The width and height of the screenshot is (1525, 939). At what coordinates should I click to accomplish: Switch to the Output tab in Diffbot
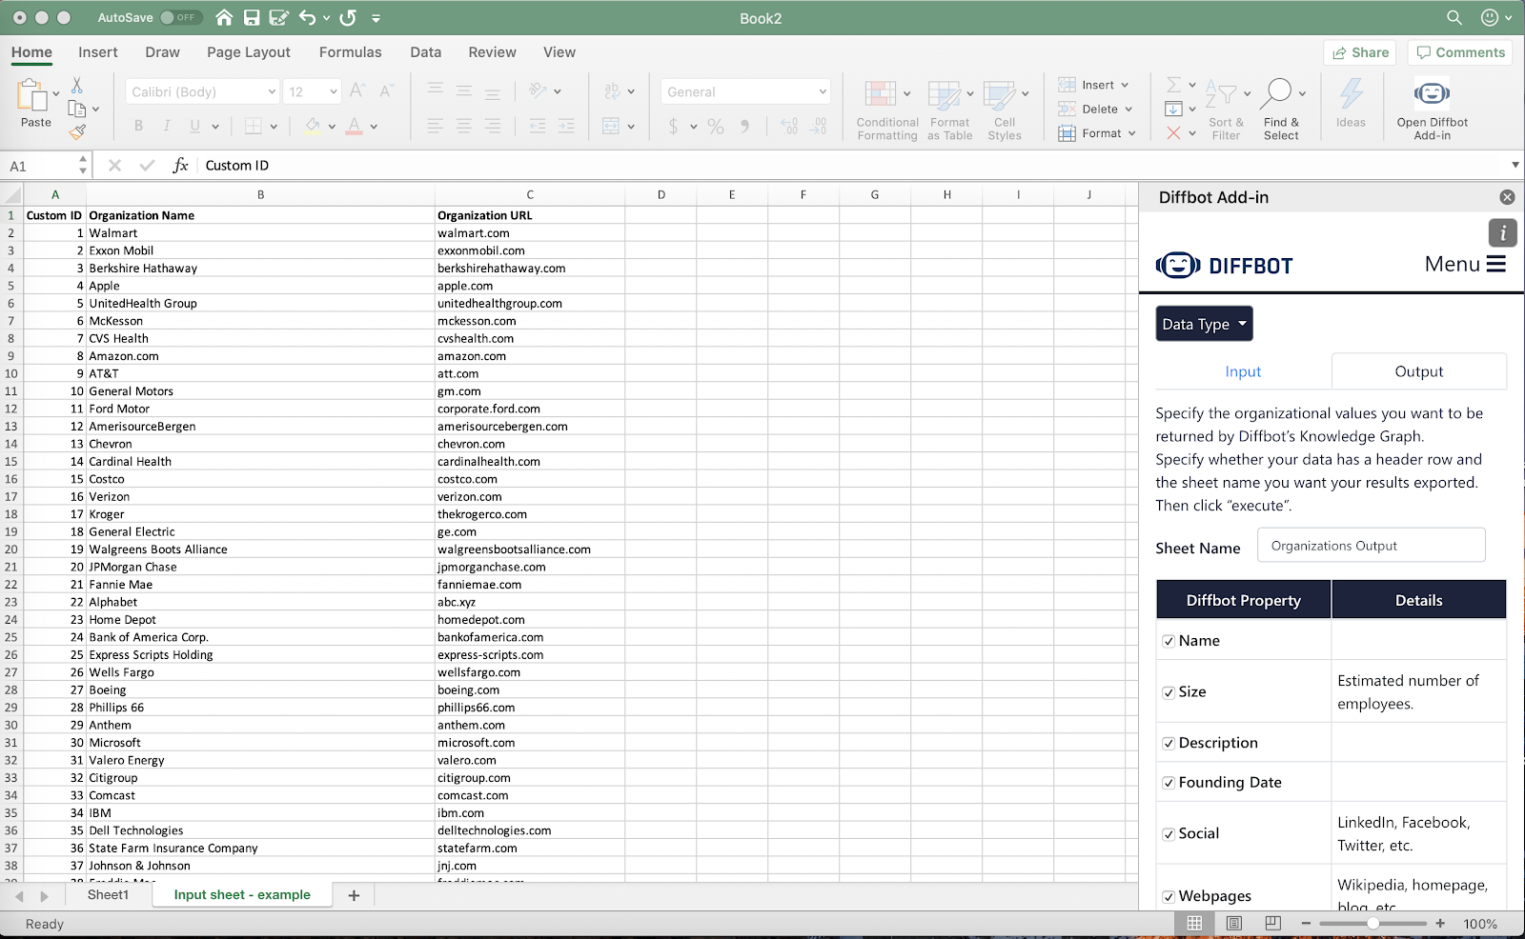click(x=1418, y=371)
